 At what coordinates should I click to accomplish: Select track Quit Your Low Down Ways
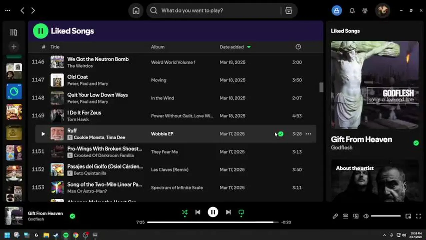point(98,95)
